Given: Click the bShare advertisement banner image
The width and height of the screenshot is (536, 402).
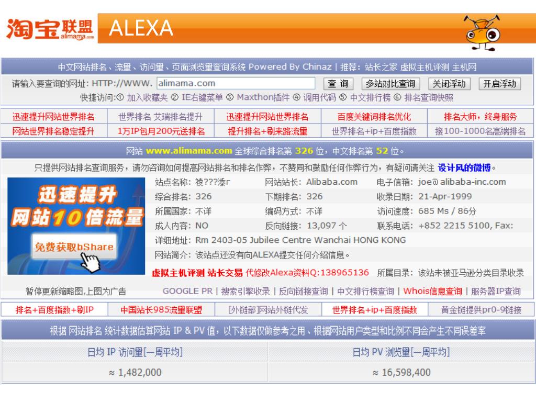Looking at the screenshot, I should [76, 226].
